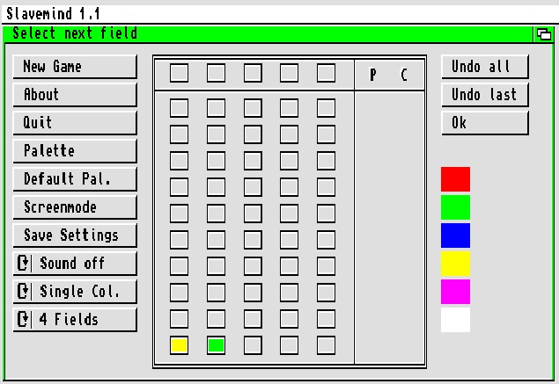Click the green peg in the bottom row

(216, 345)
